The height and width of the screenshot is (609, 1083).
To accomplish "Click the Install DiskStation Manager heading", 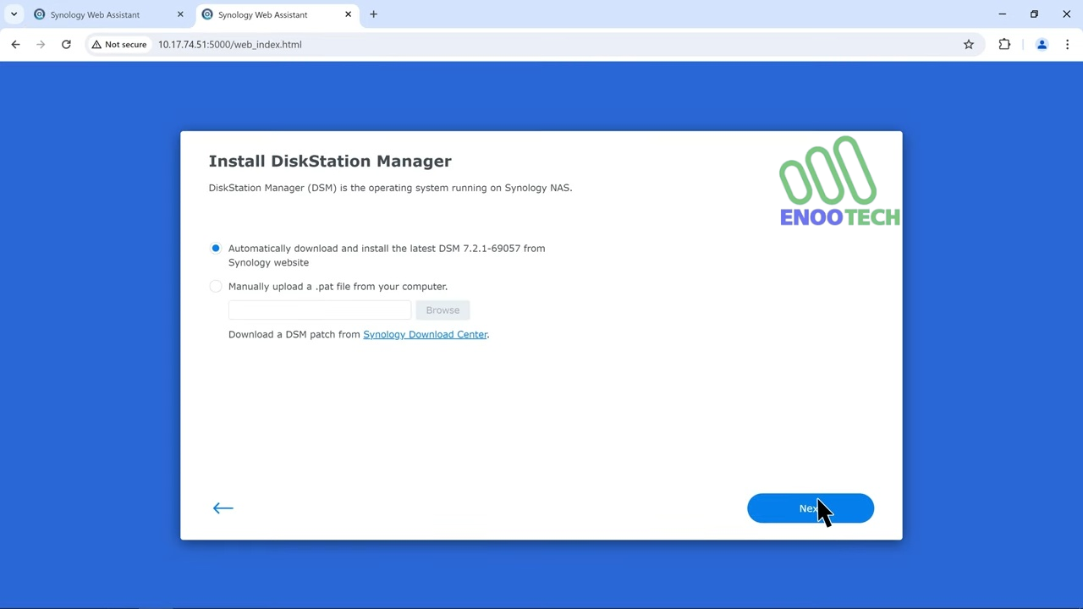I will pos(330,161).
